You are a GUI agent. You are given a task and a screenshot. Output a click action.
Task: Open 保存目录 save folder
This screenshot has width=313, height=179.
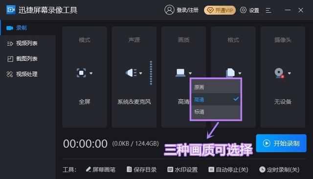(142, 170)
